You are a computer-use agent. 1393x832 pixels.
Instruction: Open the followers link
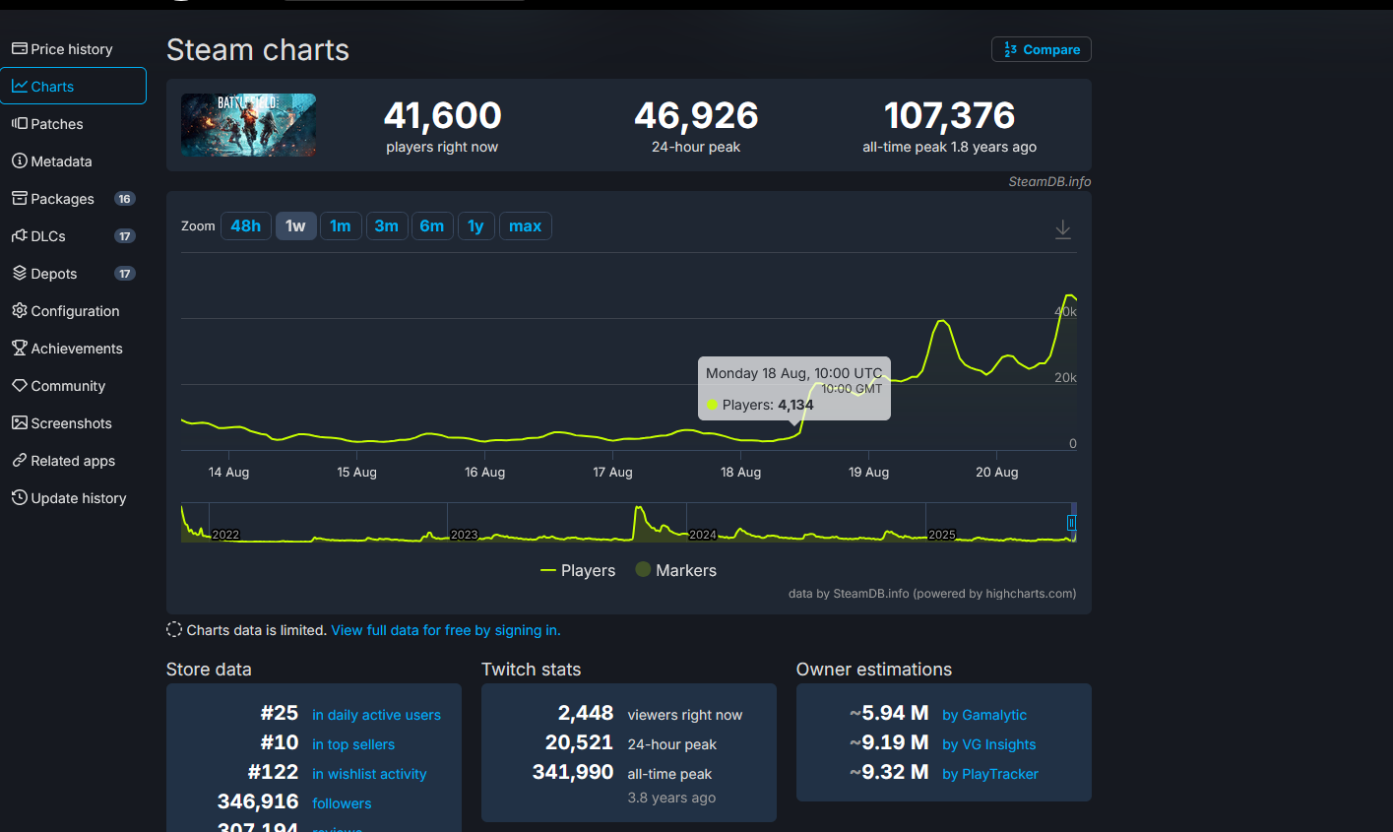(x=342, y=803)
